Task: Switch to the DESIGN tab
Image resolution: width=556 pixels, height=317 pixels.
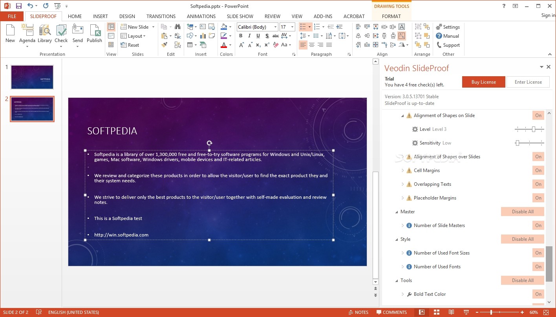Action: point(127,16)
